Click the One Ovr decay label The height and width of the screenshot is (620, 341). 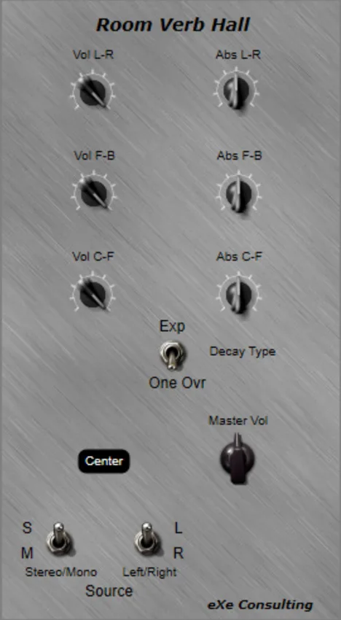pos(177,383)
